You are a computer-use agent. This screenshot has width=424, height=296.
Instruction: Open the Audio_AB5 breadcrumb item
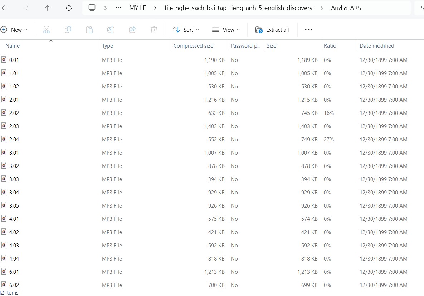(346, 8)
